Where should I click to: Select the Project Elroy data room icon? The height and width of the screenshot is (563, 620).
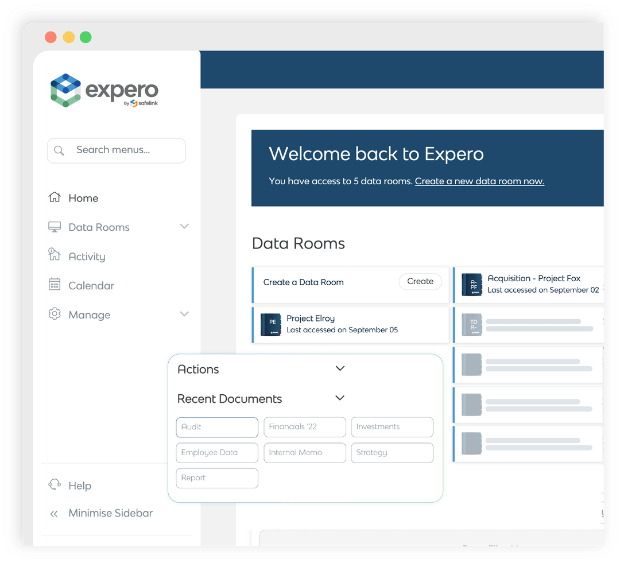pos(270,325)
